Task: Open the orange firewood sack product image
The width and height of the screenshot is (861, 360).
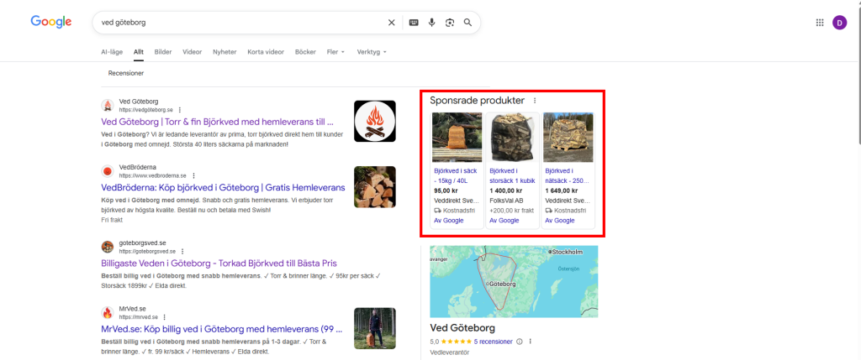Action: [x=457, y=137]
